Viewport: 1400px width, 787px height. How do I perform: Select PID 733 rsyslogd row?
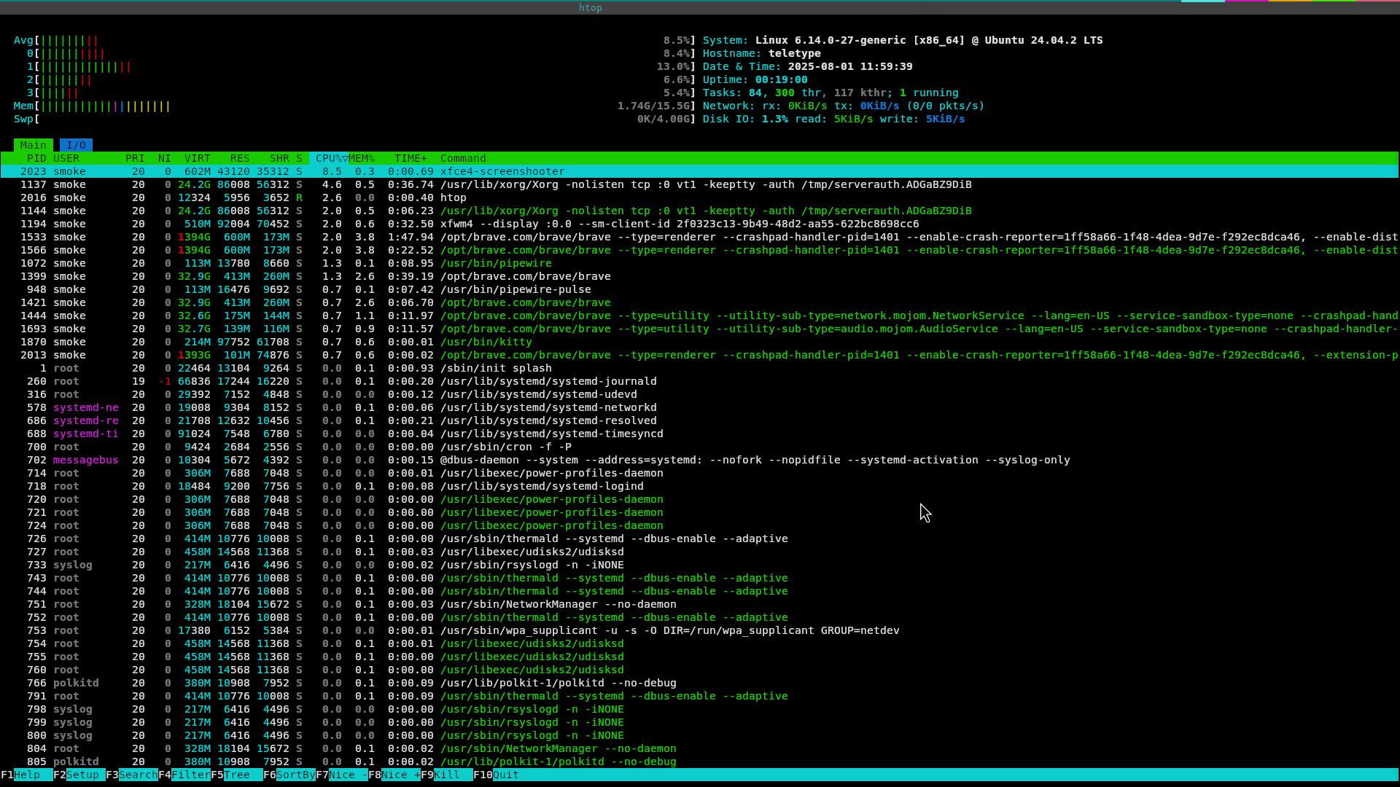700,565
